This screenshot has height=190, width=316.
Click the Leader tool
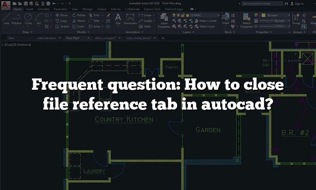(145, 21)
